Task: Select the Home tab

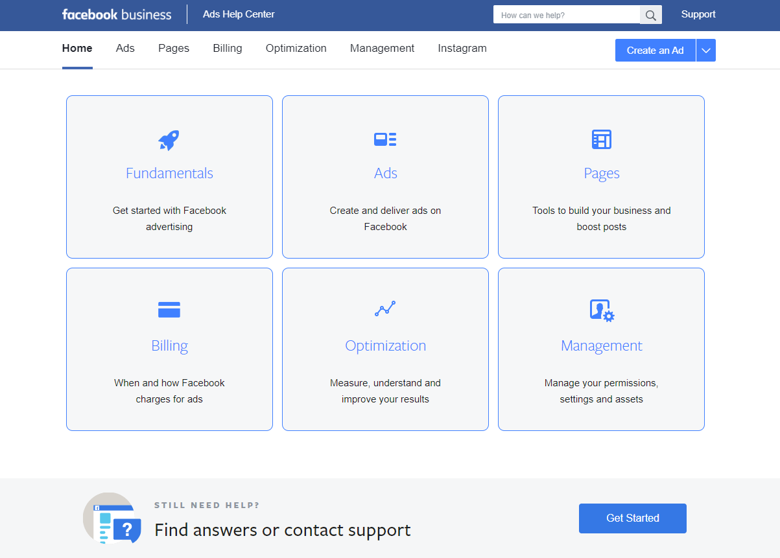Action: pyautogui.click(x=77, y=49)
